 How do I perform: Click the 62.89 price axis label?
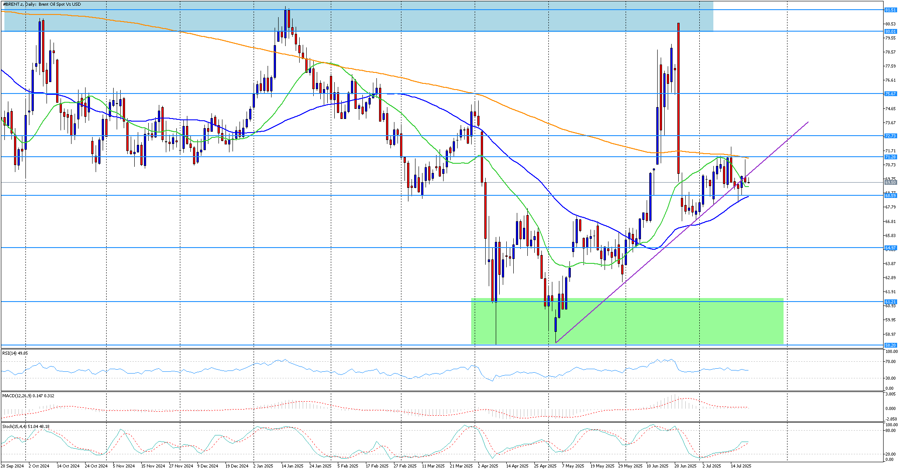click(890, 277)
